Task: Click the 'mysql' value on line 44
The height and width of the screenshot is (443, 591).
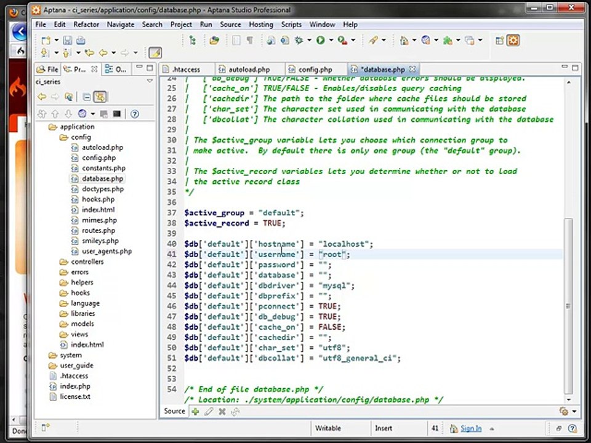Action: coord(334,285)
